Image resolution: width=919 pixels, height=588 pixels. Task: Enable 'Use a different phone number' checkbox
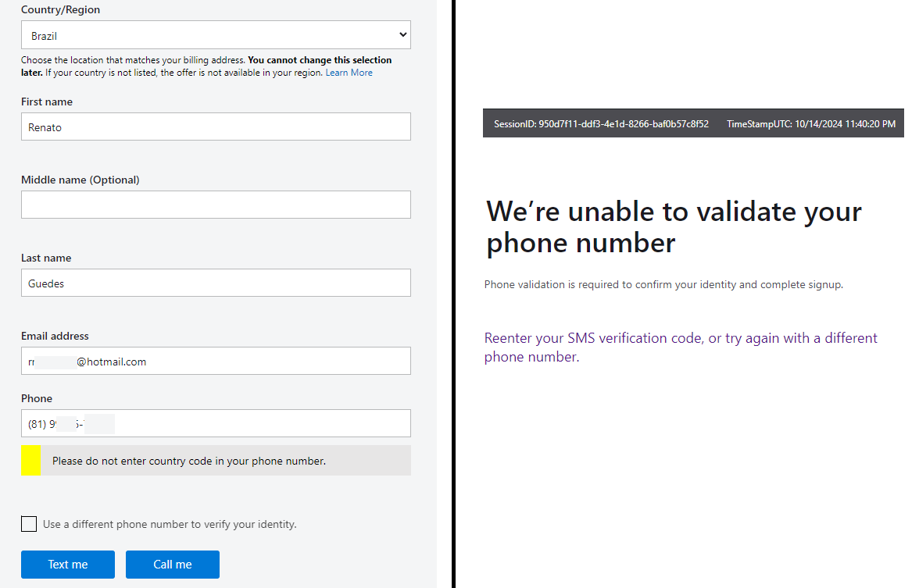pos(29,524)
